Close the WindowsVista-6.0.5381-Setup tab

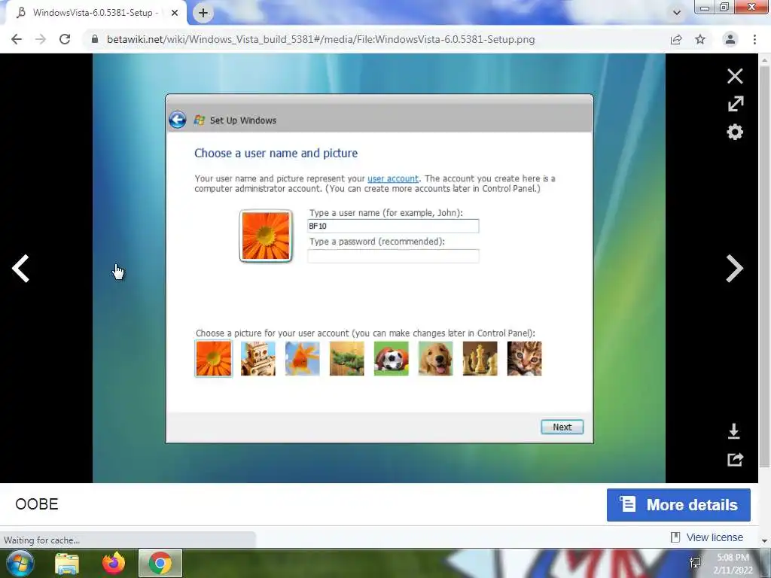coord(174,13)
